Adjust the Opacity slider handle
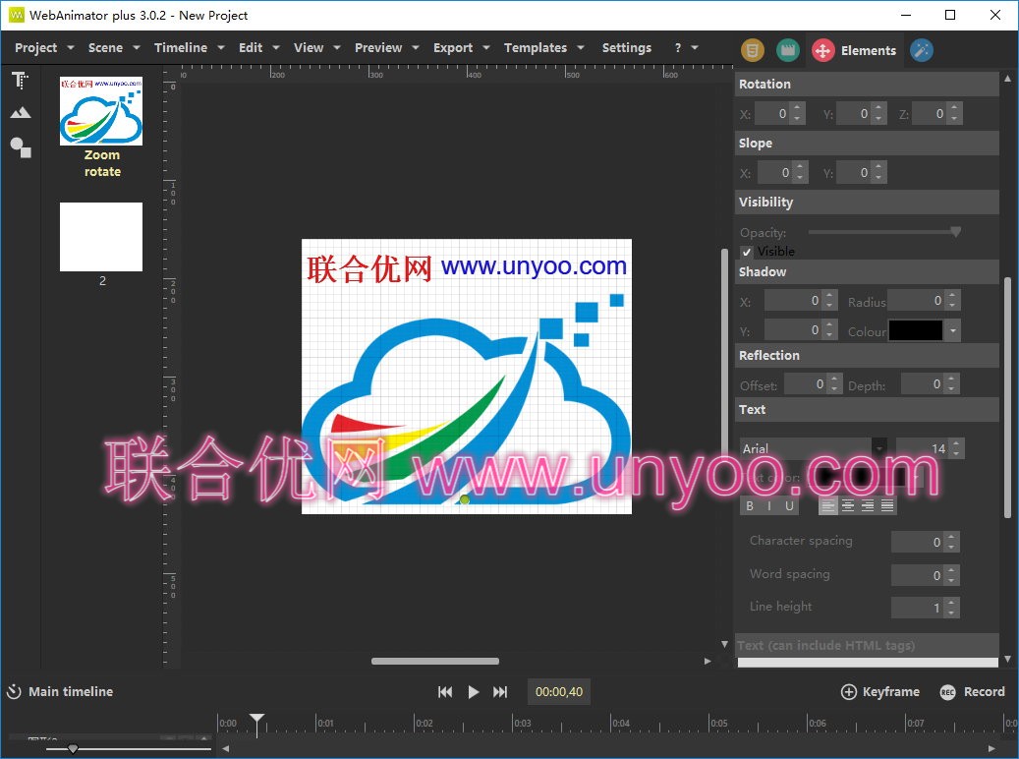Viewport: 1019px width, 759px height. 955,232
